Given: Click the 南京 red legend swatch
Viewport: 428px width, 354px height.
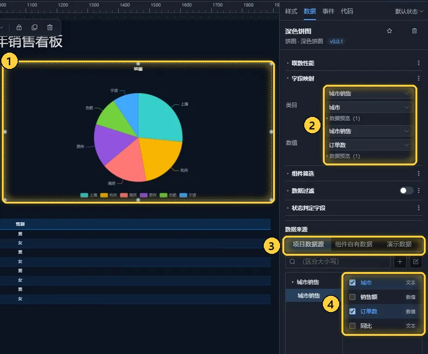Looking at the screenshot, I should (x=124, y=195).
